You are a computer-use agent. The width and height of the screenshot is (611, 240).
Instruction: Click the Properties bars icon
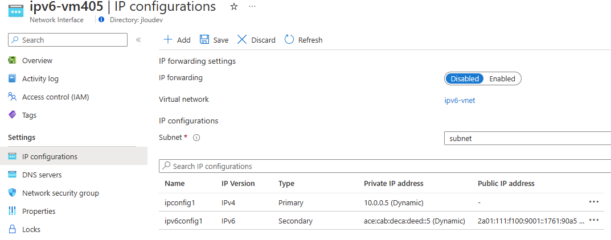[x=13, y=211]
